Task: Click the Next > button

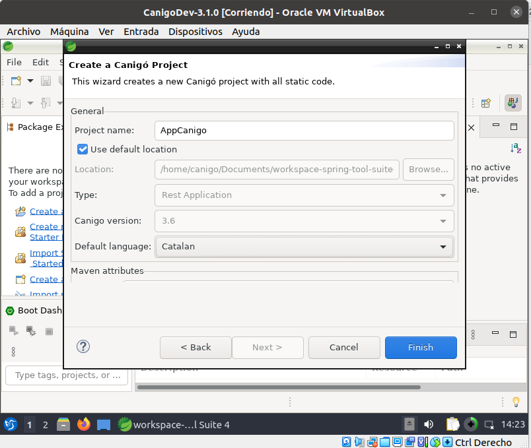Action: pyautogui.click(x=267, y=348)
